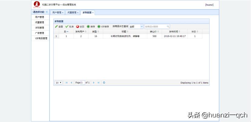
Task: Click the date cell 2018-02-11 18:48:17
Action: click(175, 36)
